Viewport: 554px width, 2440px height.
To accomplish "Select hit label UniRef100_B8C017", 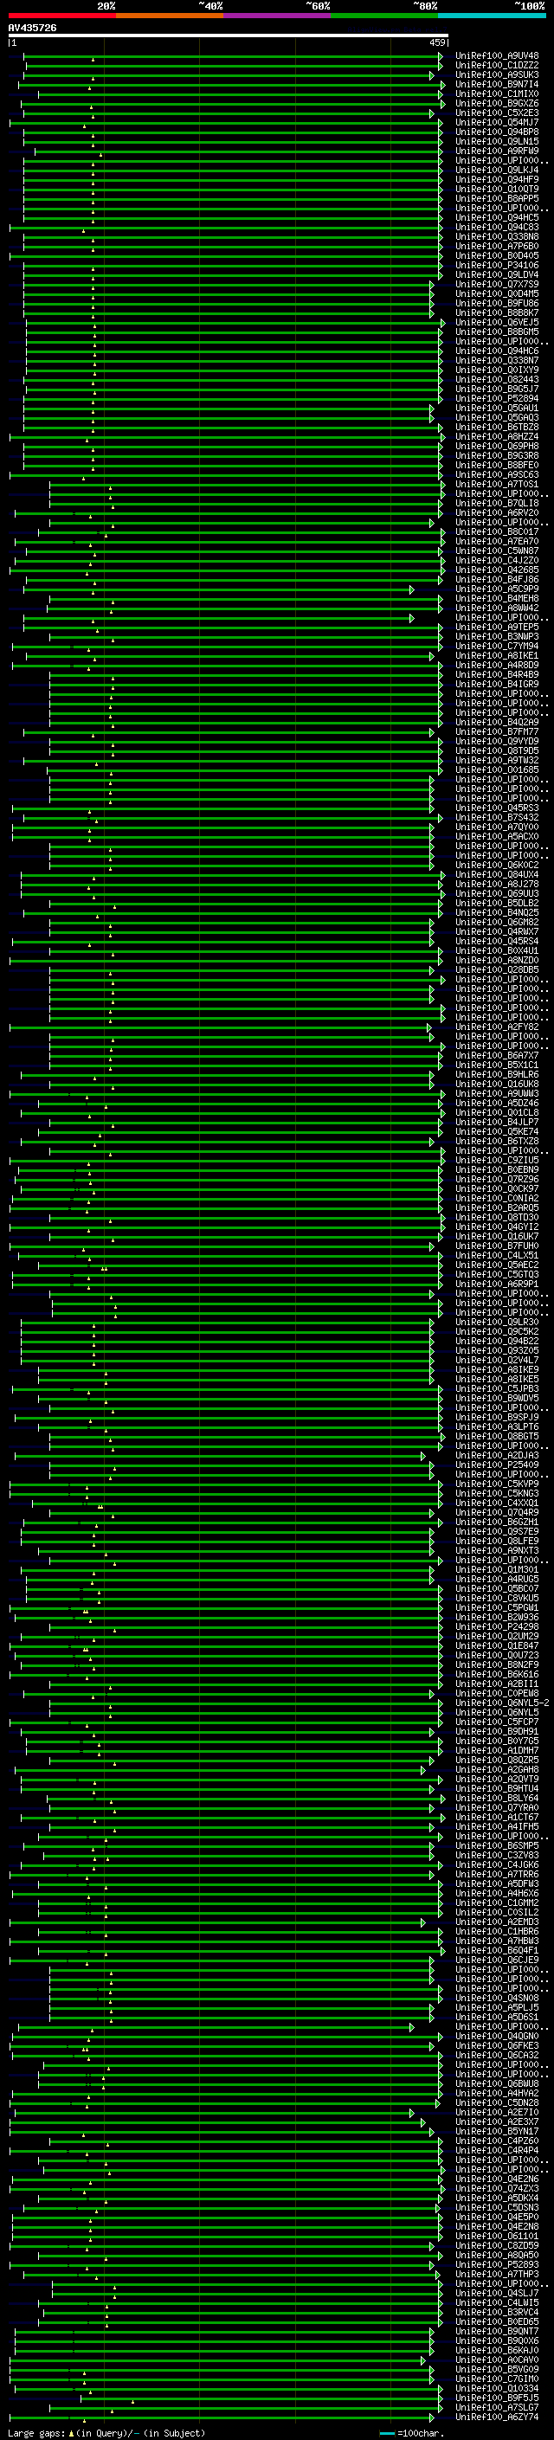I will tap(497, 532).
